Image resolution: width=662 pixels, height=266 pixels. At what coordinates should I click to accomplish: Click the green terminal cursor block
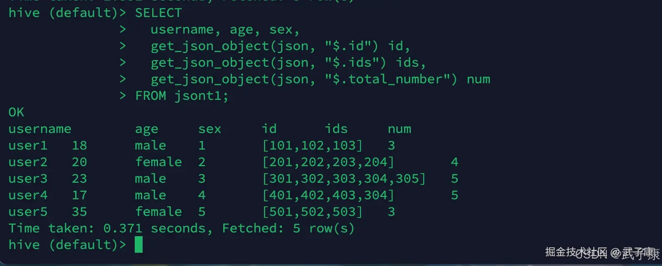[x=138, y=244]
